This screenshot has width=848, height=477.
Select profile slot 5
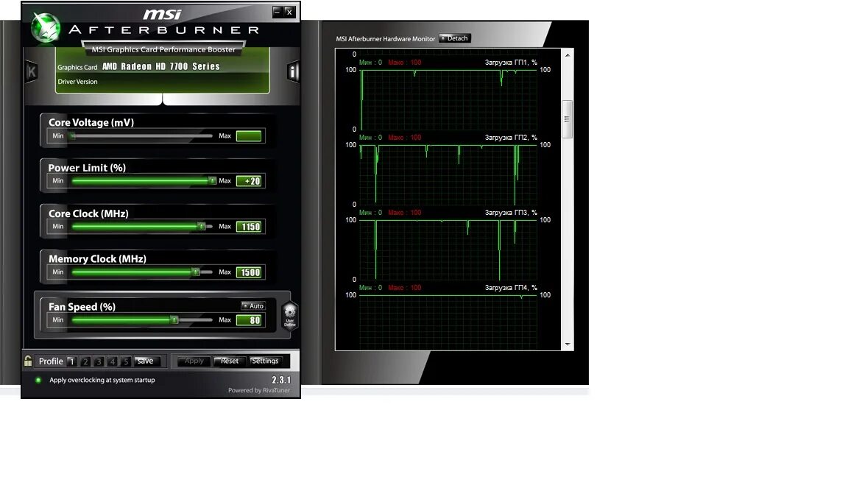(125, 361)
